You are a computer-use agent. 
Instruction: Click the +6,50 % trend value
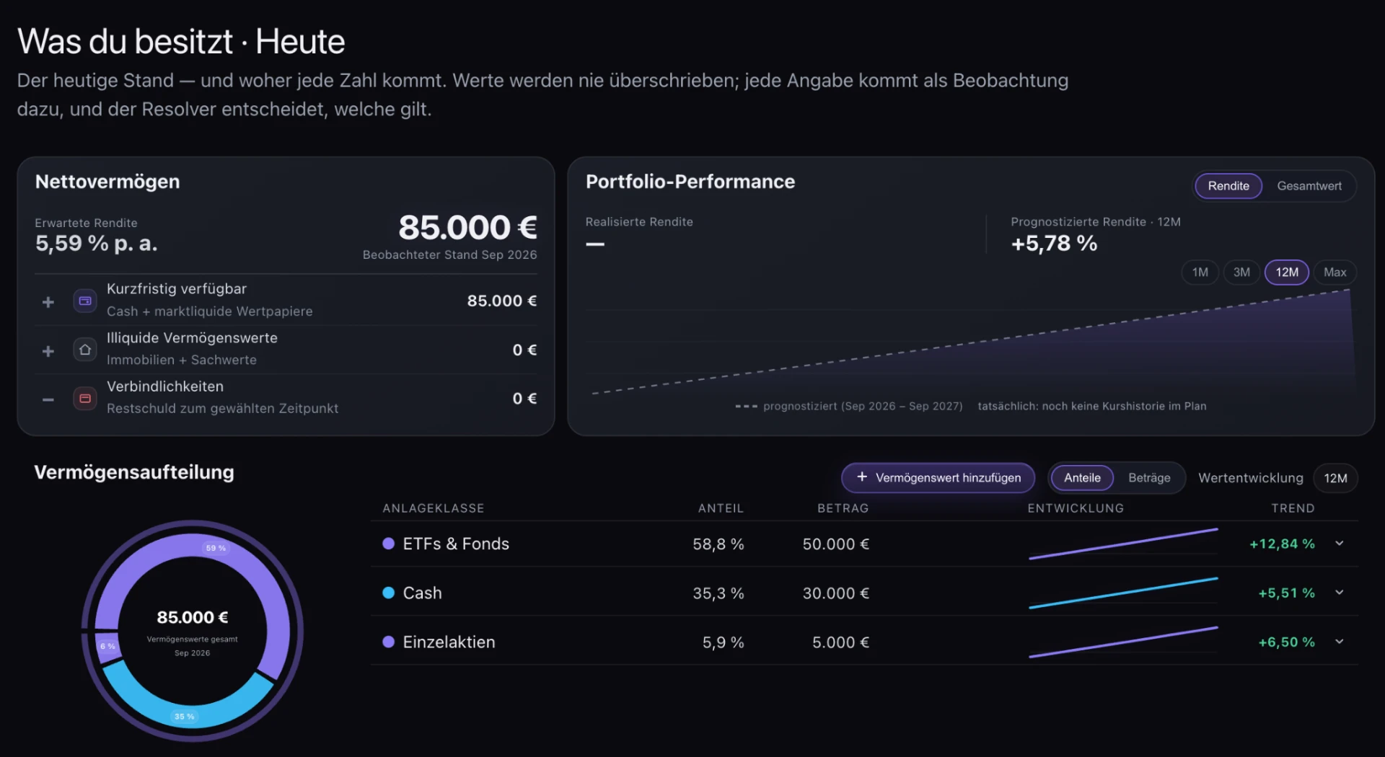[x=1286, y=642]
